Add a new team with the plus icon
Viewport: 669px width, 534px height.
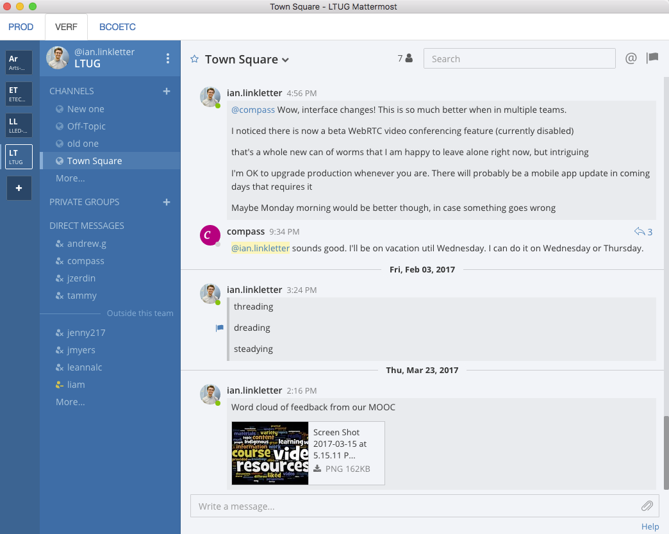tap(19, 188)
